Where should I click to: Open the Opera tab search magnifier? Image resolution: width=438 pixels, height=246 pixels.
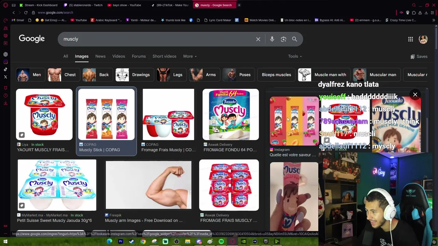coord(414,5)
